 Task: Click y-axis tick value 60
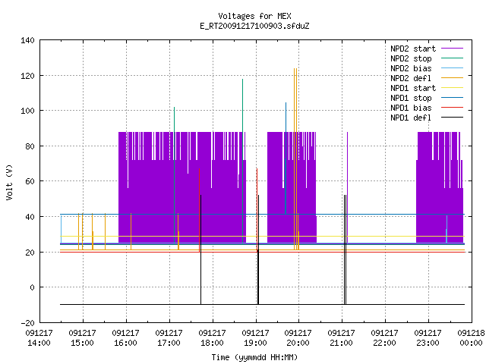(30, 181)
